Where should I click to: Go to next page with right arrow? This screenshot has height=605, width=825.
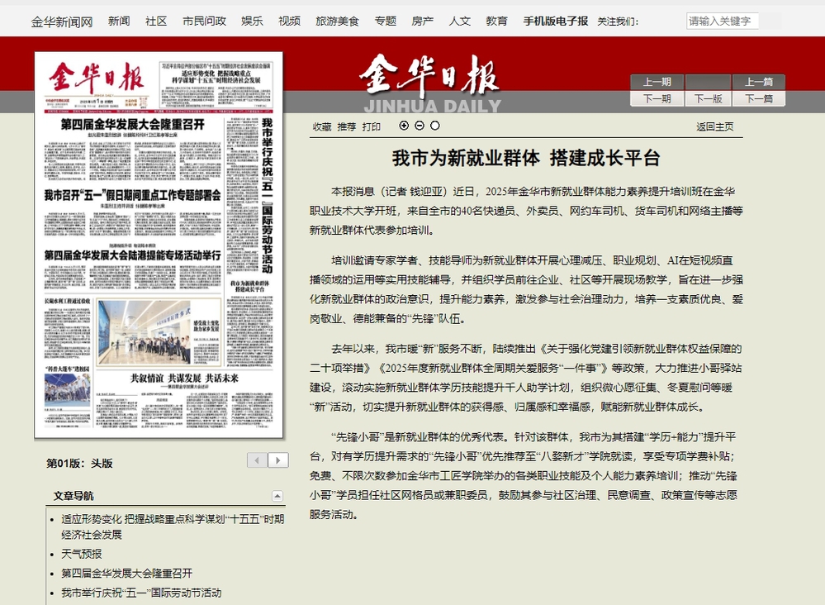279,460
